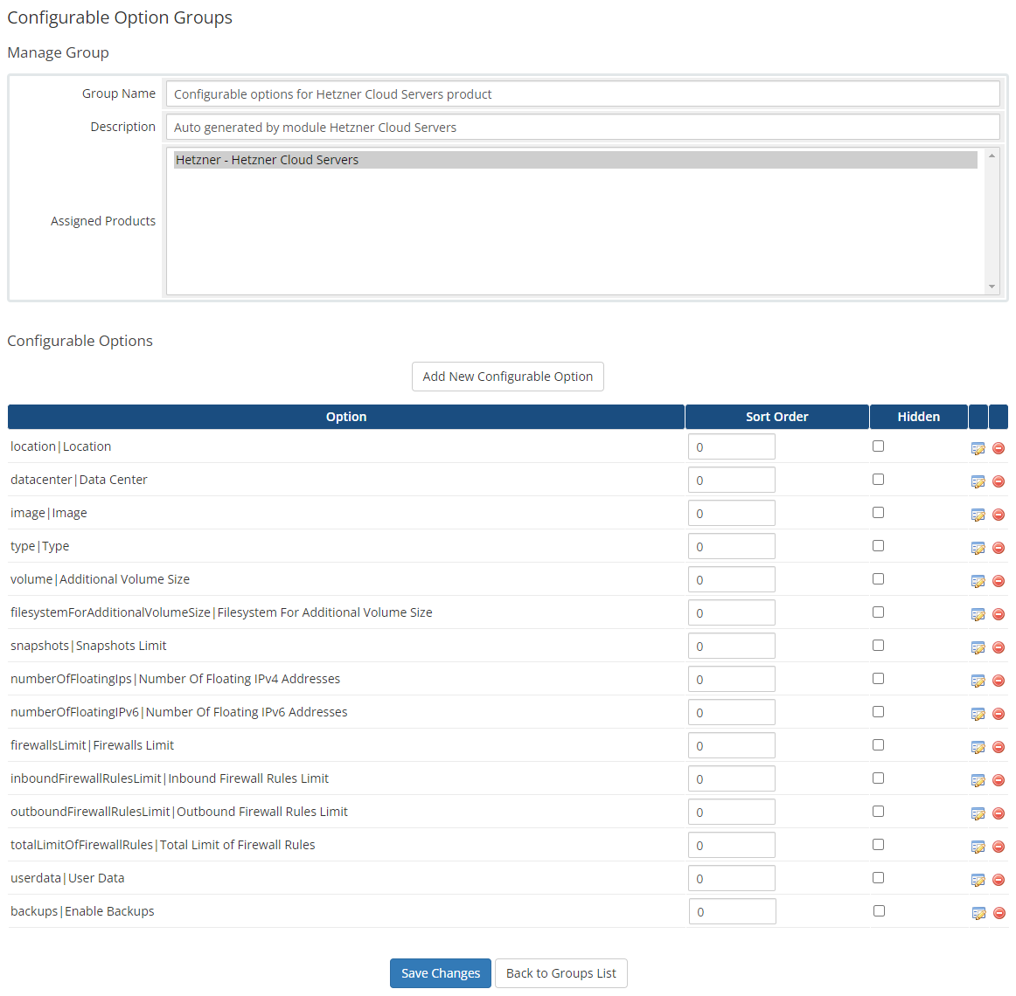Open the edit icon for userdata option
The height and width of the screenshot is (996, 1016).
click(978, 879)
